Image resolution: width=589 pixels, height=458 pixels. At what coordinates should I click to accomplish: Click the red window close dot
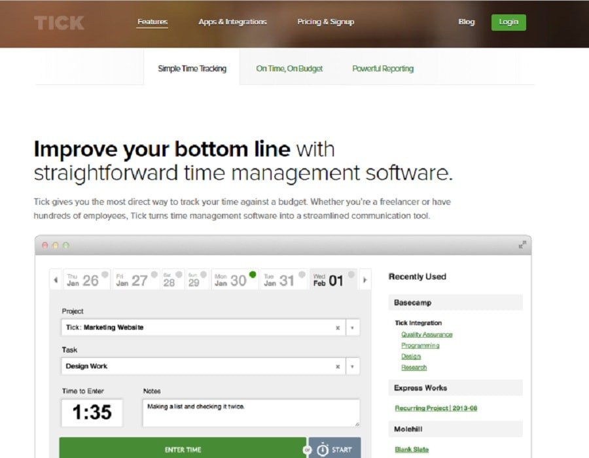pyautogui.click(x=45, y=245)
